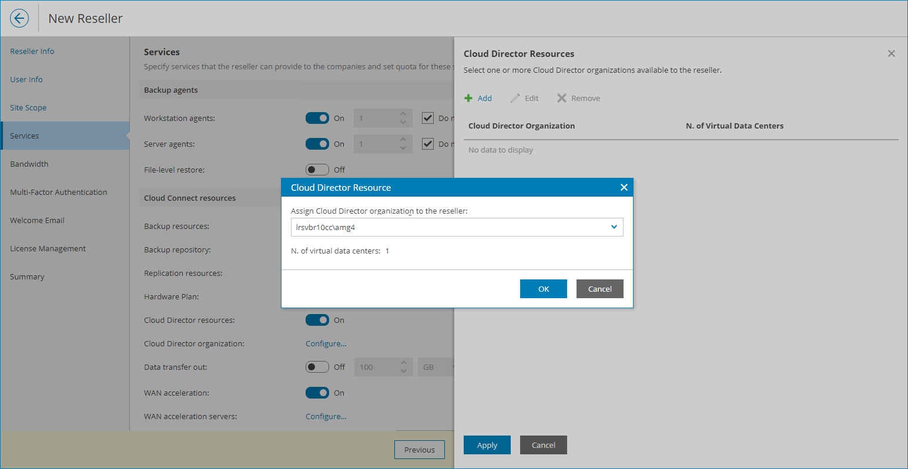Increase the Workstation agents quota stepper

point(403,114)
